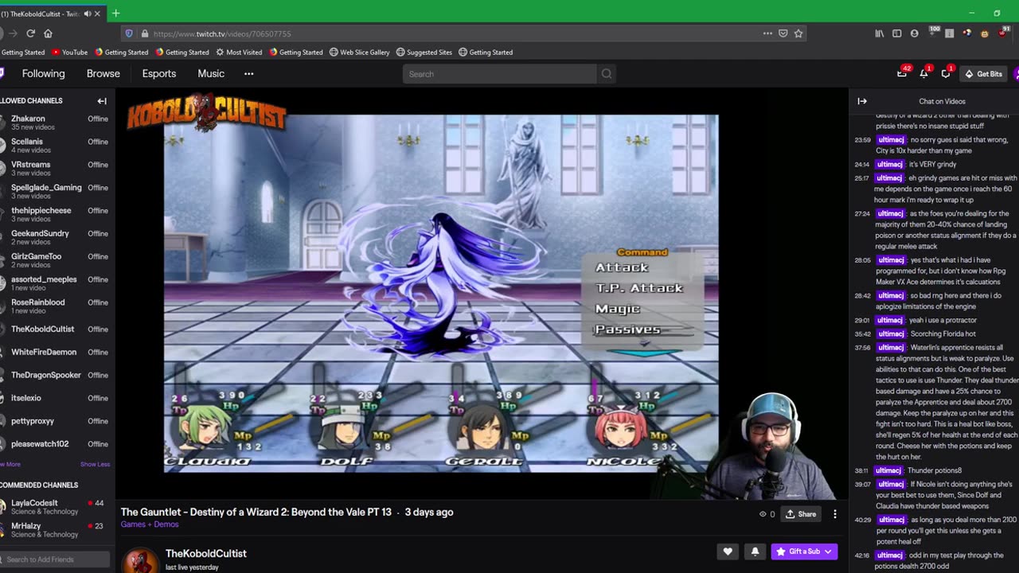
Task: Share this video
Action: [x=801, y=514]
